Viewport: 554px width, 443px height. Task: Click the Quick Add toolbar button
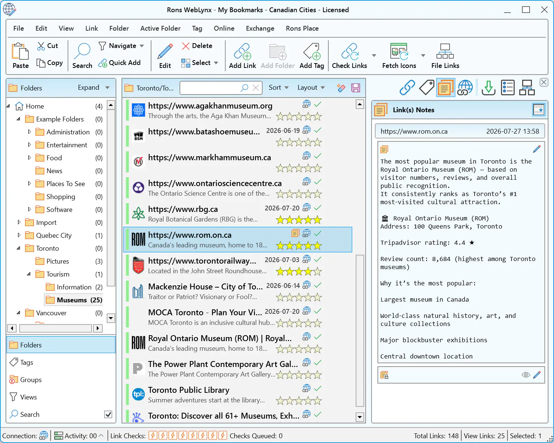pos(119,63)
